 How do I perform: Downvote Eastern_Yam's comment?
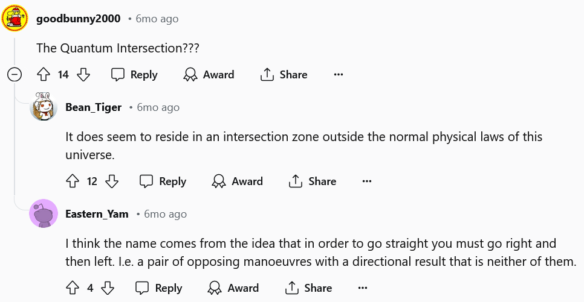click(108, 288)
